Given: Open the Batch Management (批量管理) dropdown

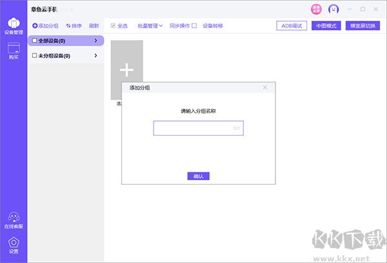Looking at the screenshot, I should tap(150, 26).
